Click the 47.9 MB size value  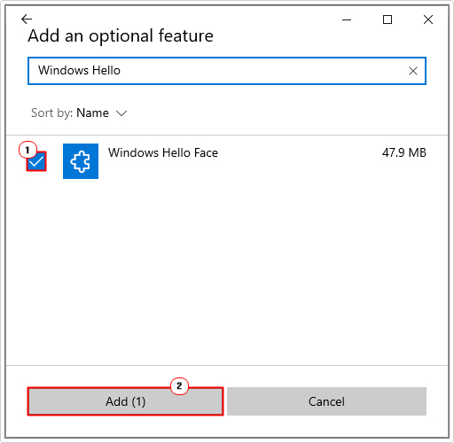pyautogui.click(x=404, y=153)
